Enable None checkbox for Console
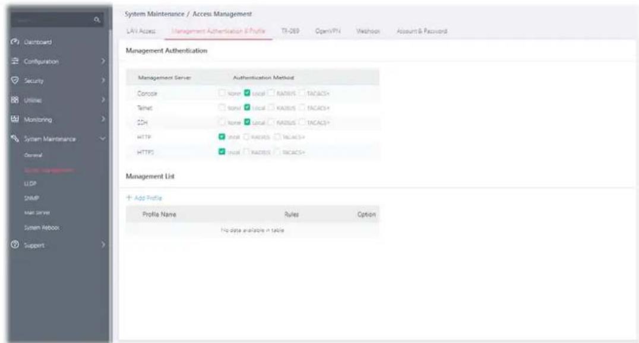Image resolution: width=639 pixels, height=343 pixels. pos(222,93)
